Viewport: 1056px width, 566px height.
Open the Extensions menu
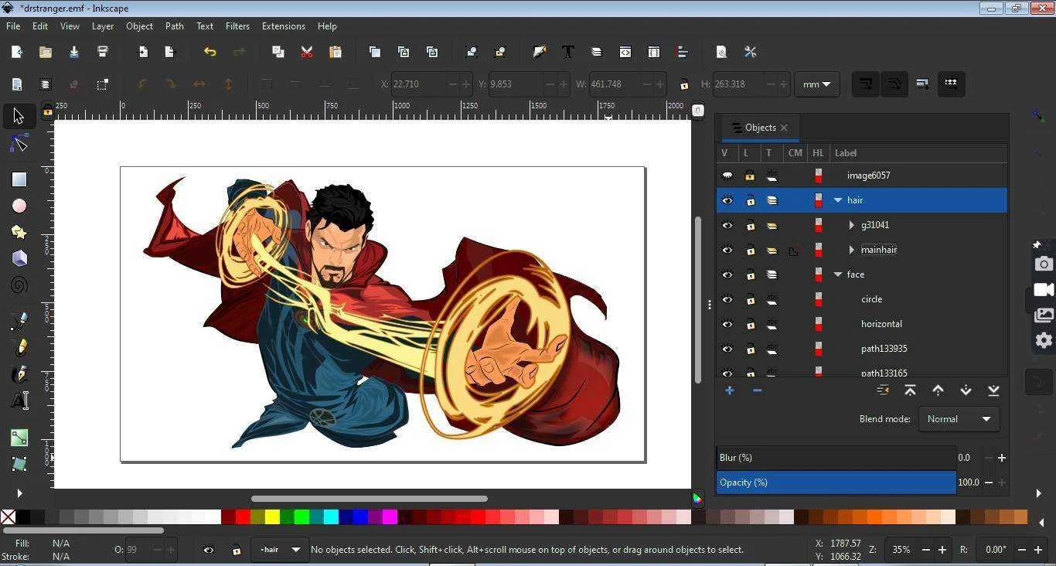pos(284,26)
